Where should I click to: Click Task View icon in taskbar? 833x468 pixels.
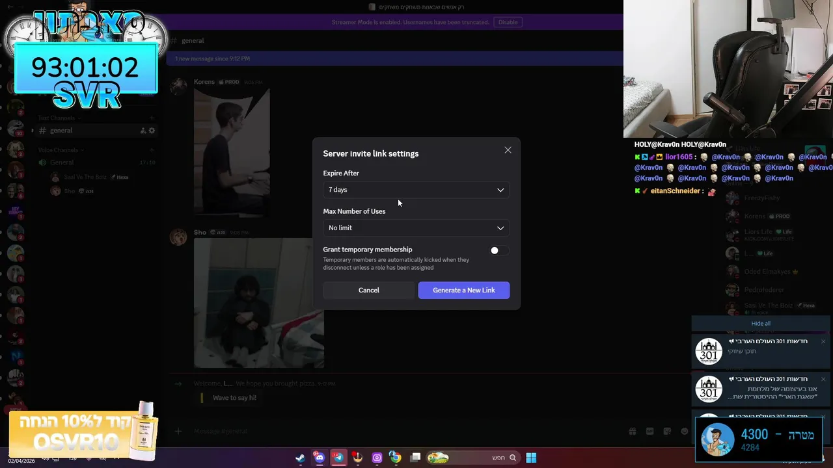pos(416,458)
